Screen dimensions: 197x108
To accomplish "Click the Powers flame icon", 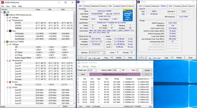I will (x=10, y=82).
